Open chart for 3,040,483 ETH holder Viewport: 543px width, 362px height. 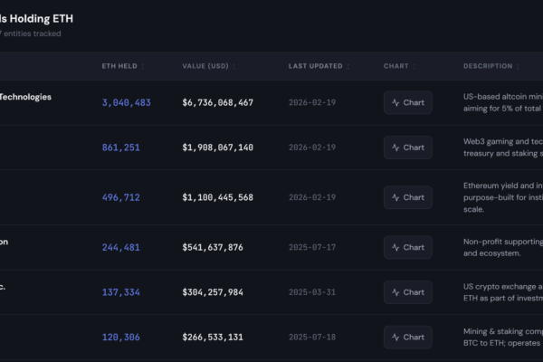(407, 102)
